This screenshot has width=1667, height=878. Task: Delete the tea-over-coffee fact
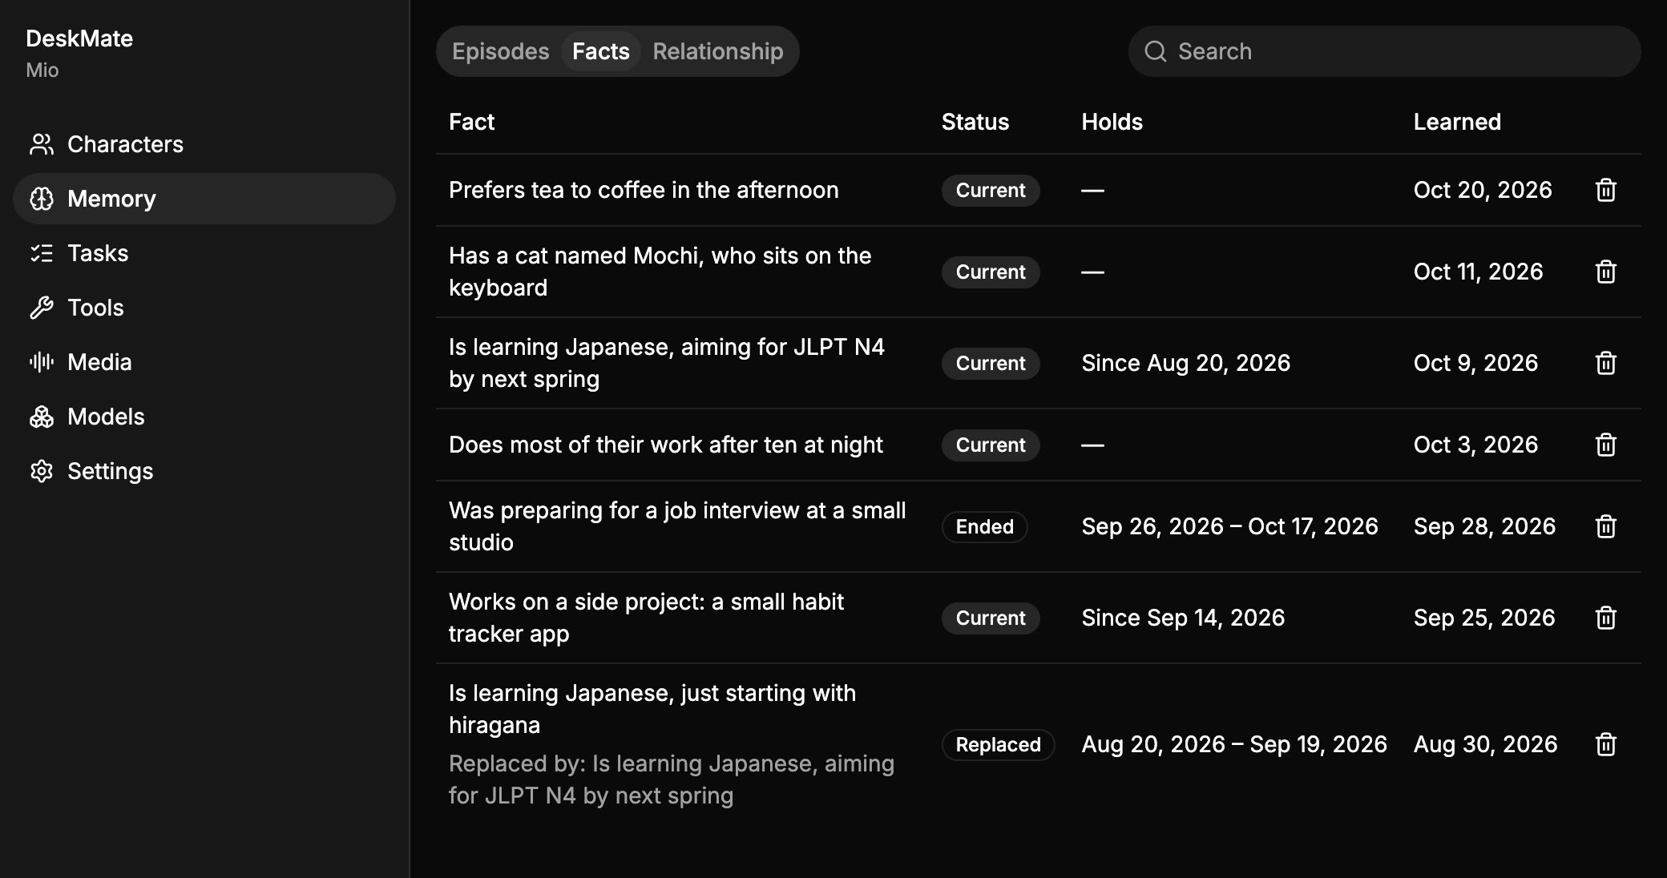point(1606,190)
